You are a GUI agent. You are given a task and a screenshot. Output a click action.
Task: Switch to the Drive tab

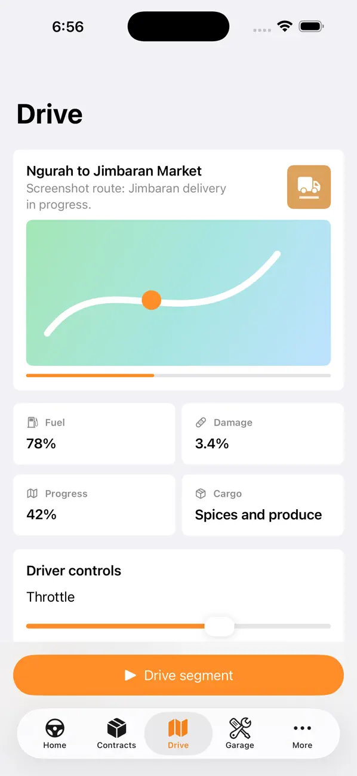click(178, 734)
